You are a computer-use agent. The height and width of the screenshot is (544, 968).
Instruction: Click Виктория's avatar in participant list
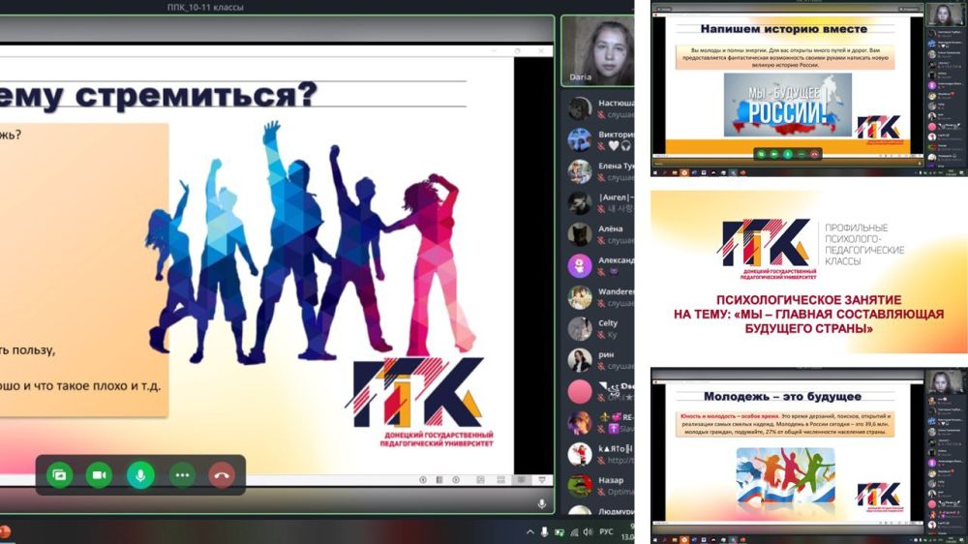tap(580, 140)
